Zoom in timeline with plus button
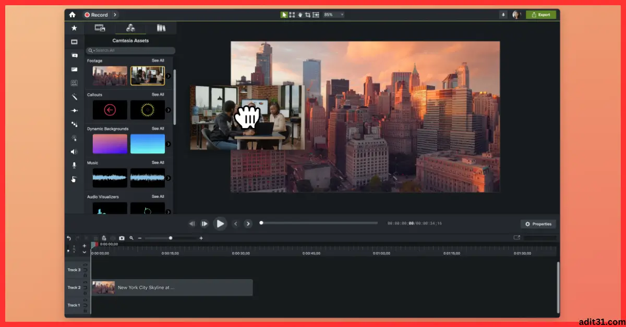626x327 pixels. pos(201,238)
